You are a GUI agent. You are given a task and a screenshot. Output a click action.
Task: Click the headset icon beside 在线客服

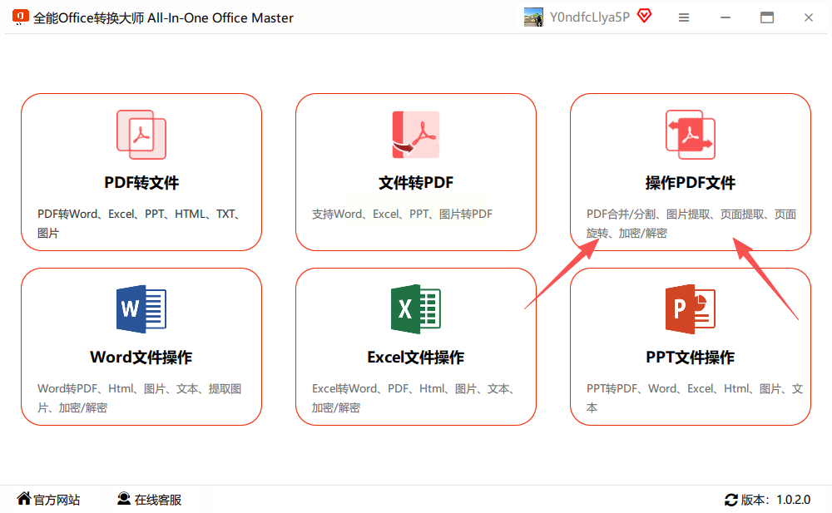click(x=124, y=498)
